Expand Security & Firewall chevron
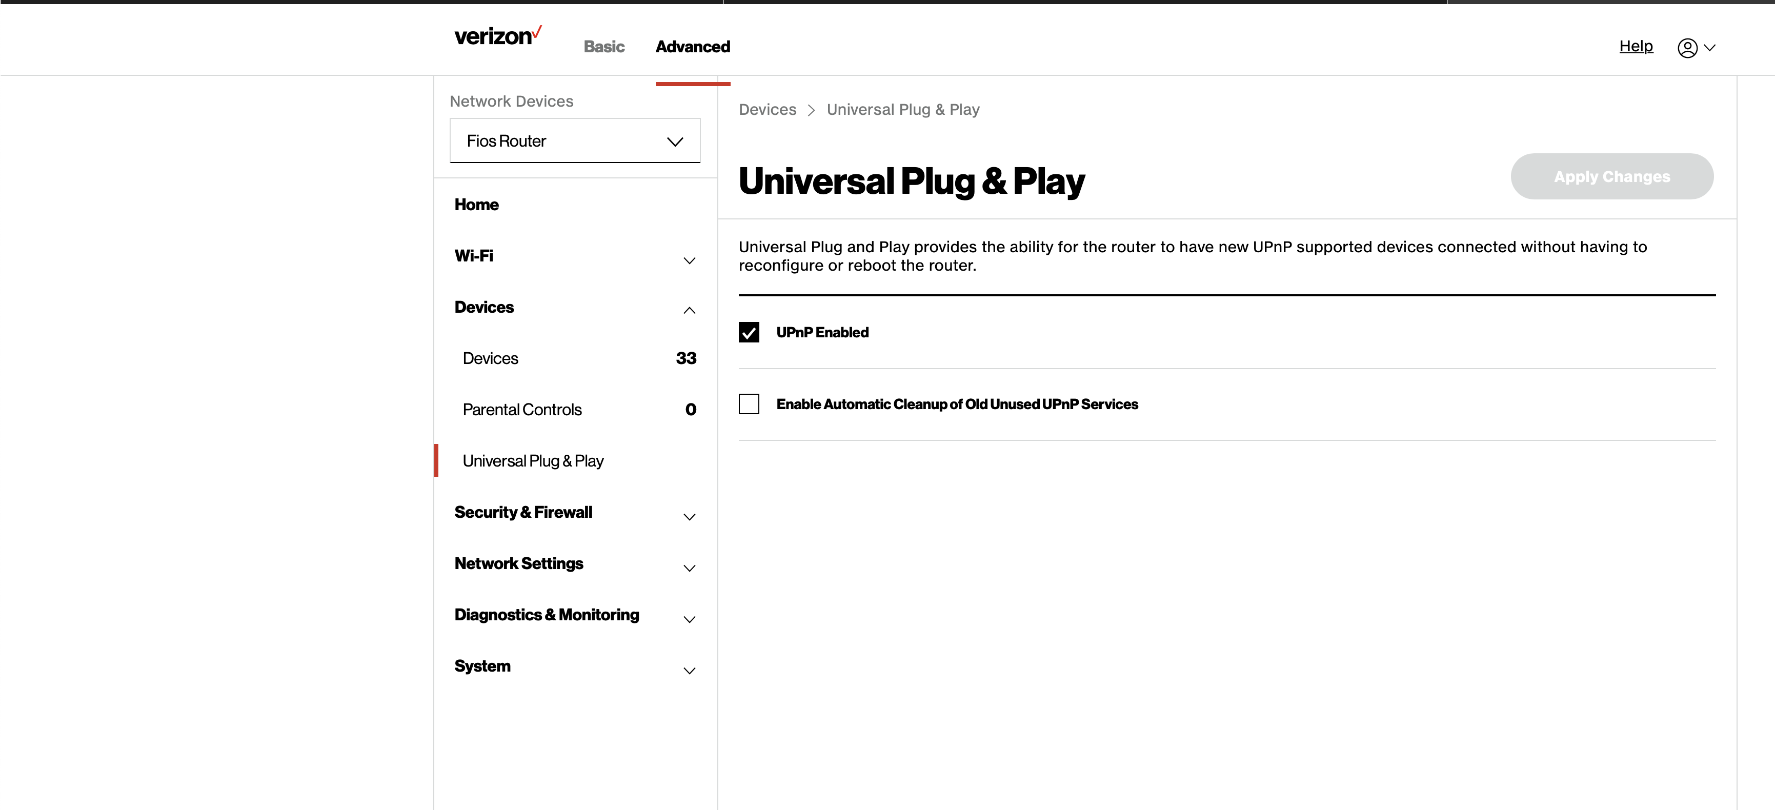Image resolution: width=1775 pixels, height=810 pixels. [x=689, y=517]
